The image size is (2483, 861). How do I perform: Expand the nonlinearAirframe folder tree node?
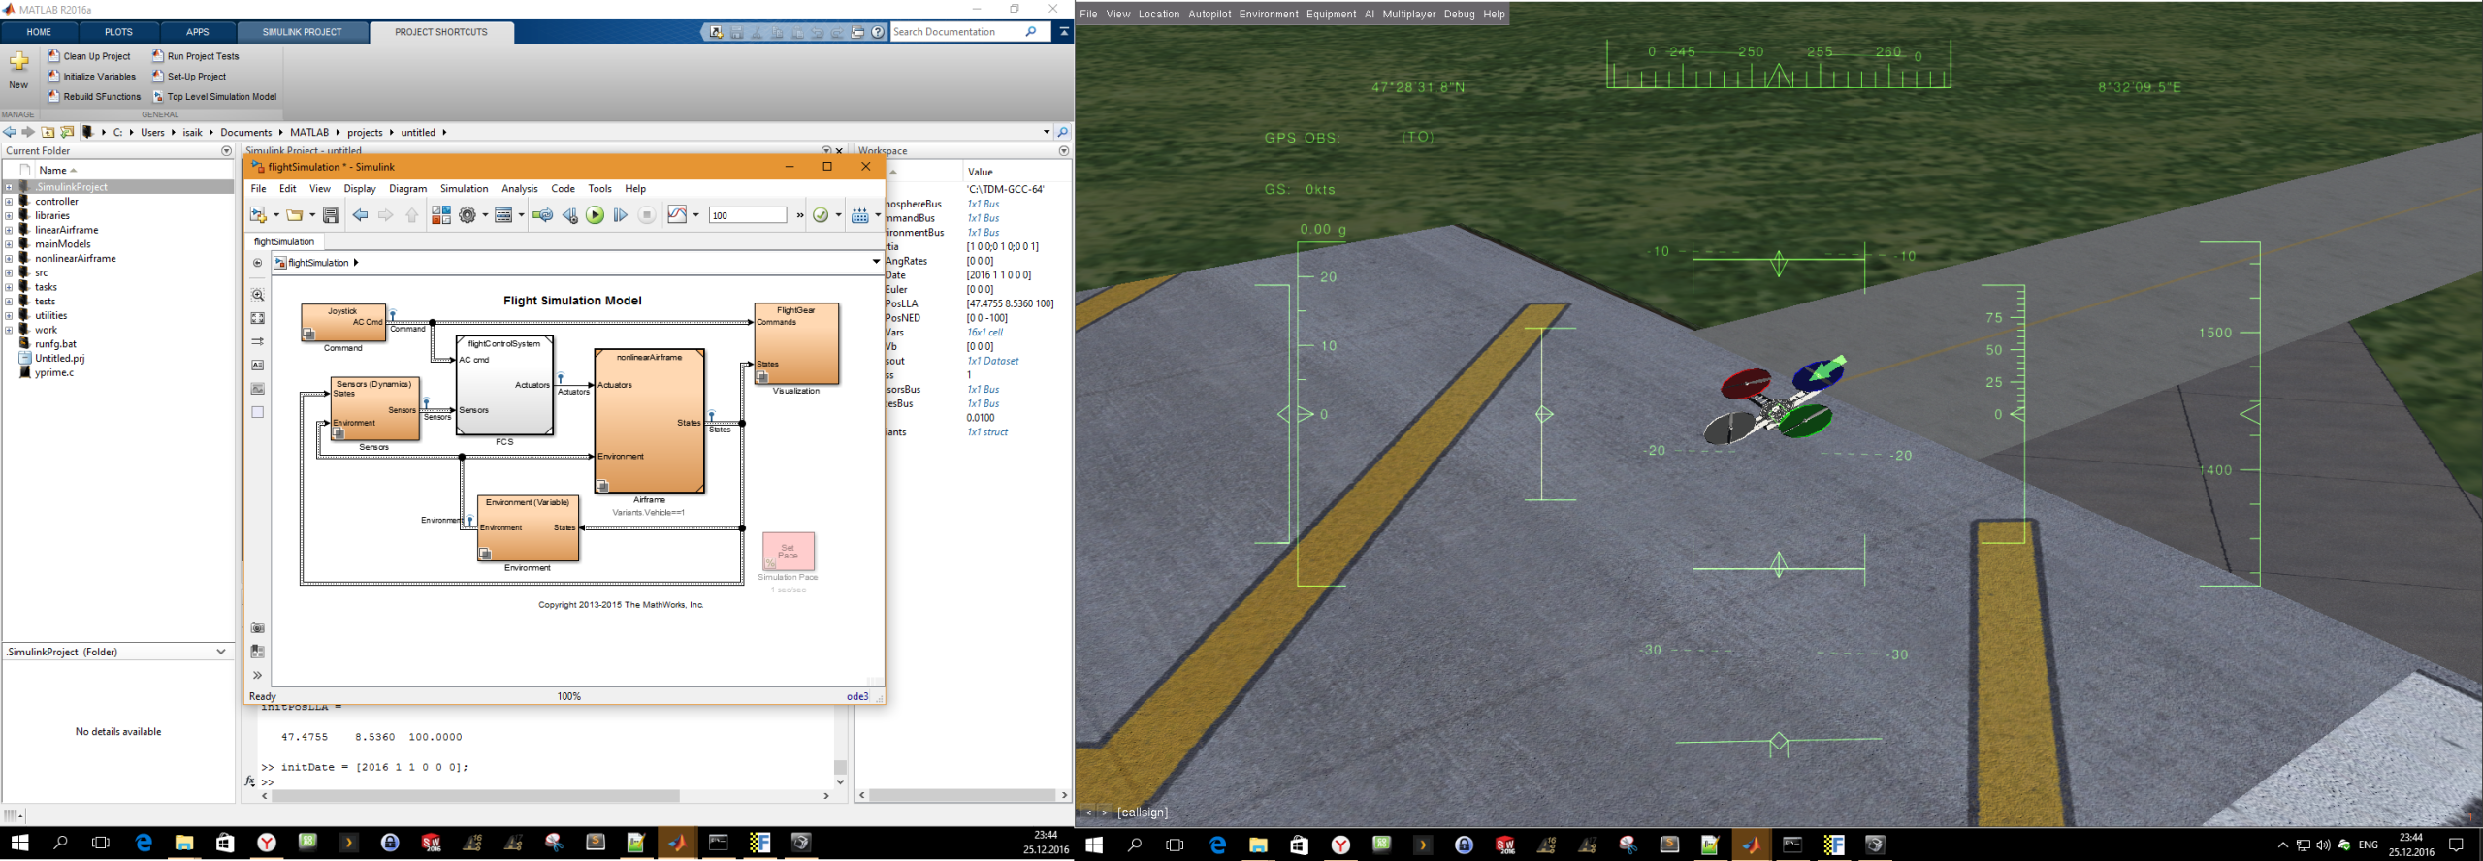(9, 259)
